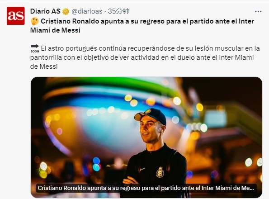Open the three-dot more options menu

(x=258, y=12)
